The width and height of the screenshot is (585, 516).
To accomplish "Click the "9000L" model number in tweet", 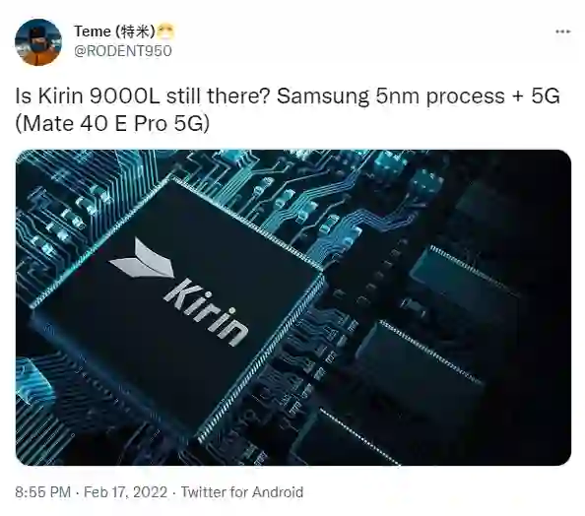I will (x=125, y=96).
